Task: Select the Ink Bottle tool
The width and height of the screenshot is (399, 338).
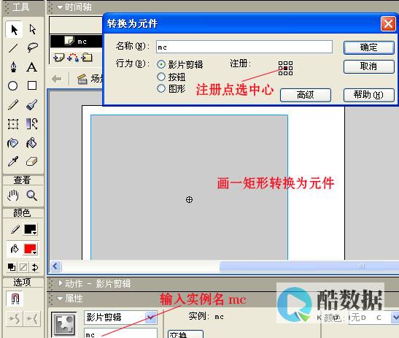Action: click(12, 143)
